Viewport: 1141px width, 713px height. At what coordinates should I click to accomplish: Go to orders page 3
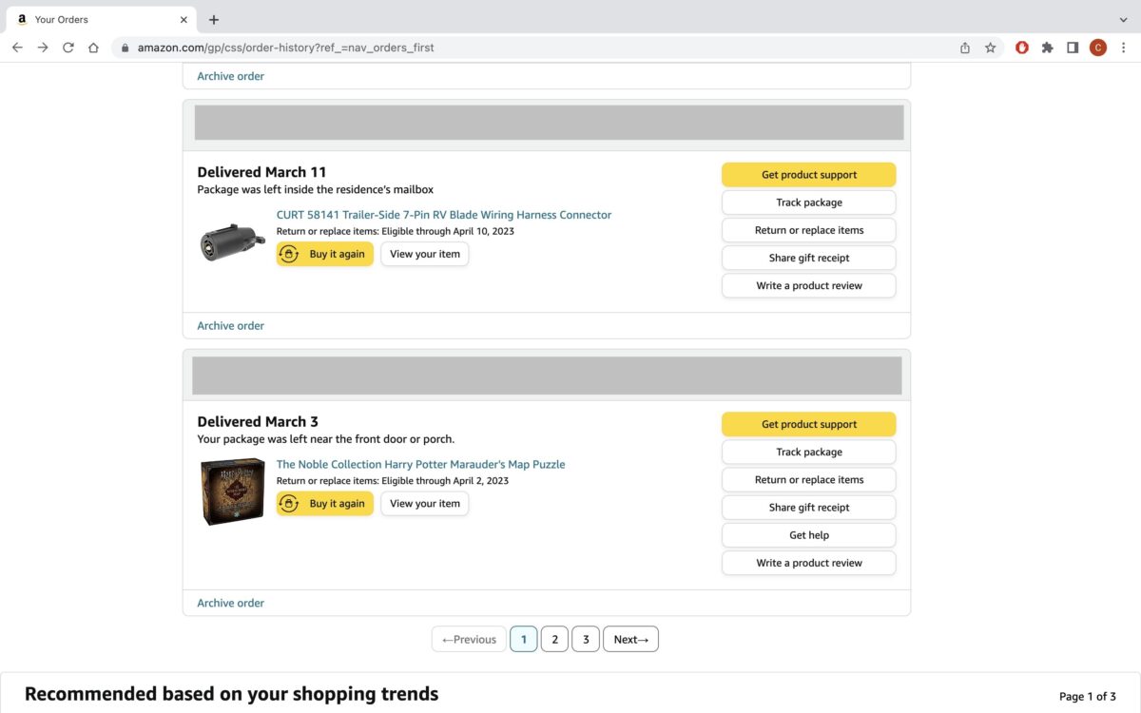[586, 639]
